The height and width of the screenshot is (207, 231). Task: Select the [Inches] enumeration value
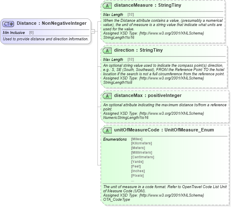pyautogui.click(x=138, y=171)
